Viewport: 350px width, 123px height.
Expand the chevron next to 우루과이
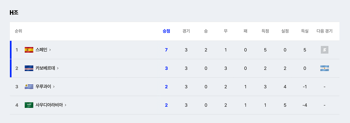point(54,87)
